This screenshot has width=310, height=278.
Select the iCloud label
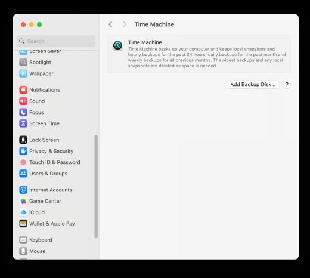pos(37,212)
